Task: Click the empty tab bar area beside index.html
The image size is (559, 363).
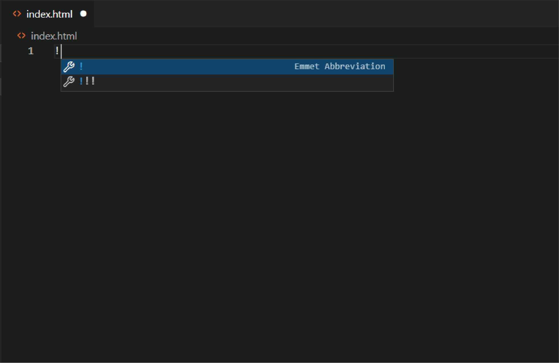Action: 318,14
